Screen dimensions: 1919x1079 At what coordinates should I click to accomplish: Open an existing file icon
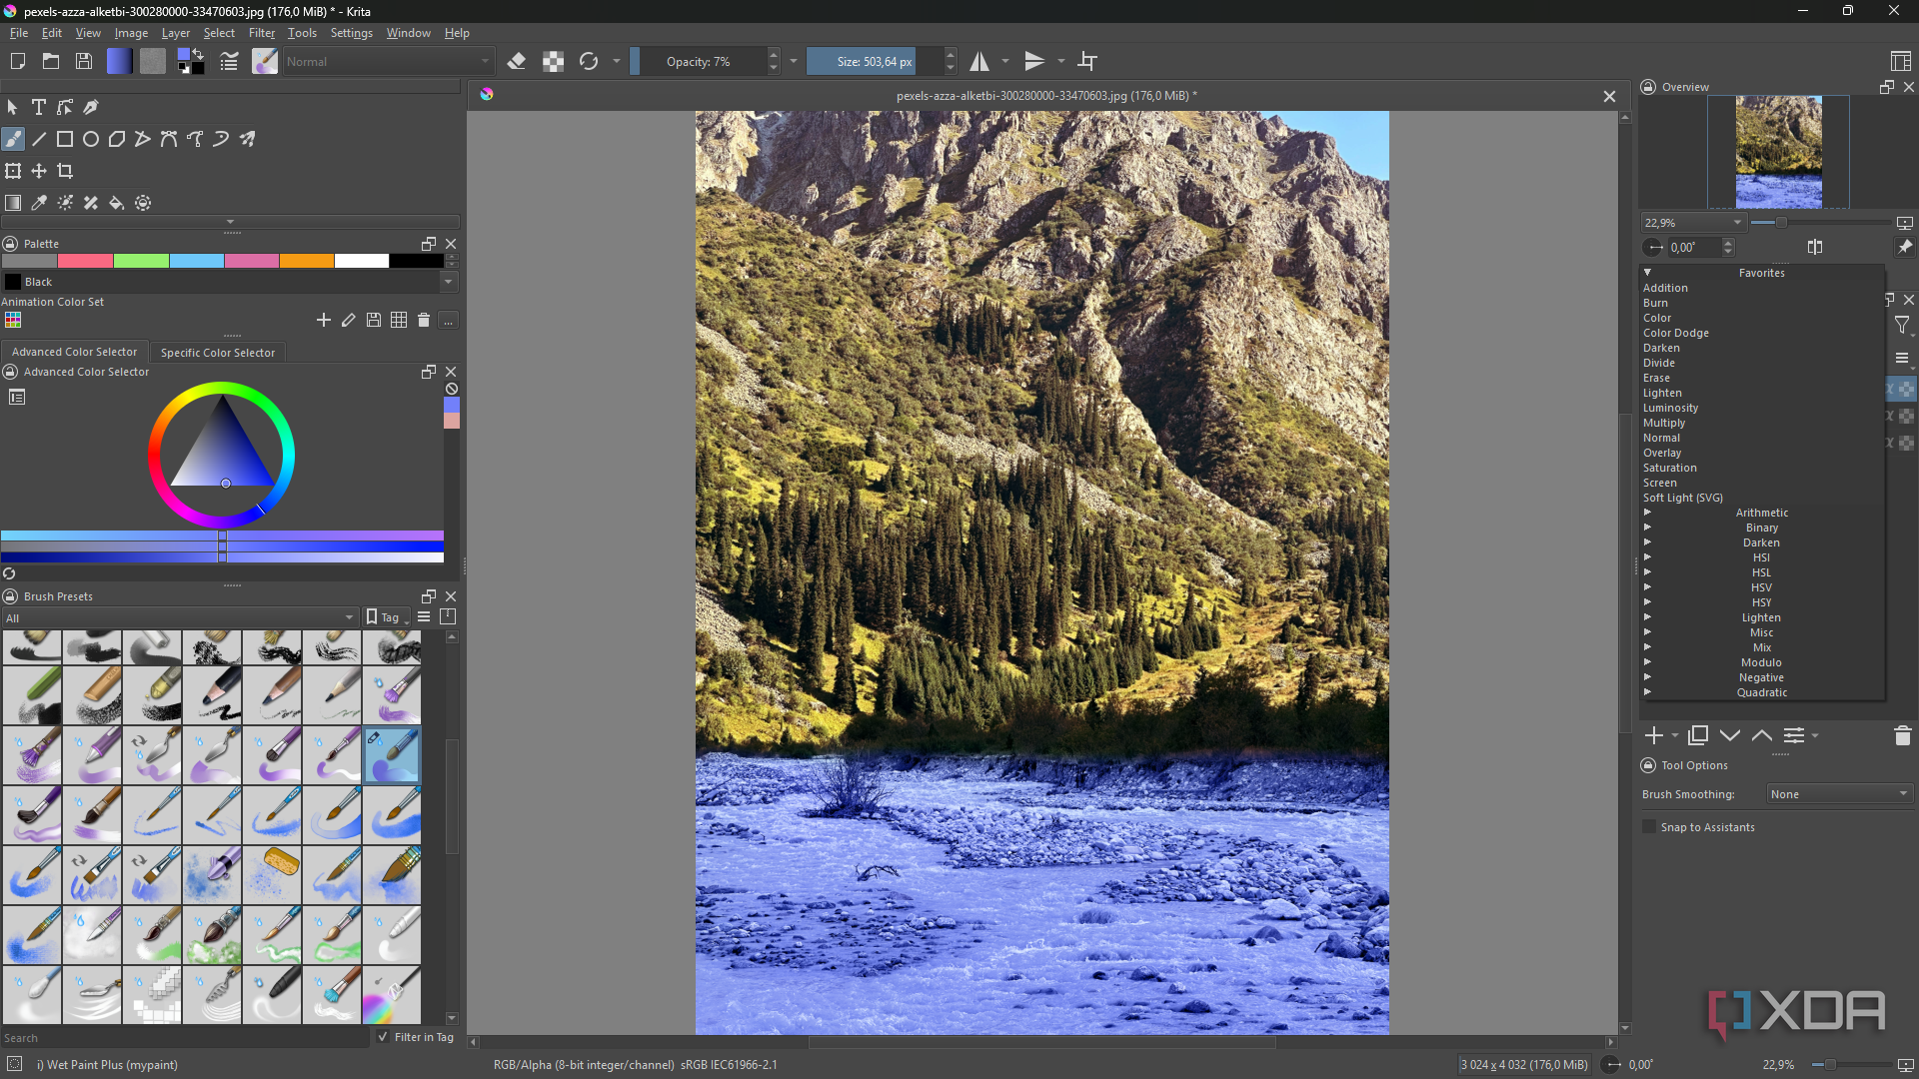pos(51,62)
